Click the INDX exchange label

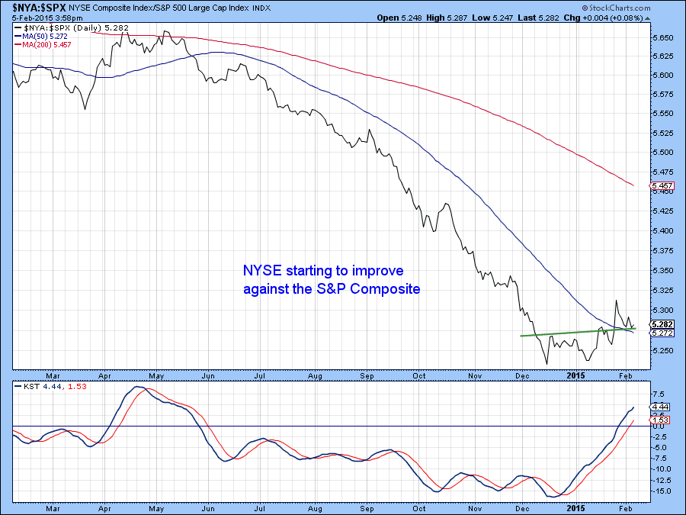pyautogui.click(x=261, y=8)
